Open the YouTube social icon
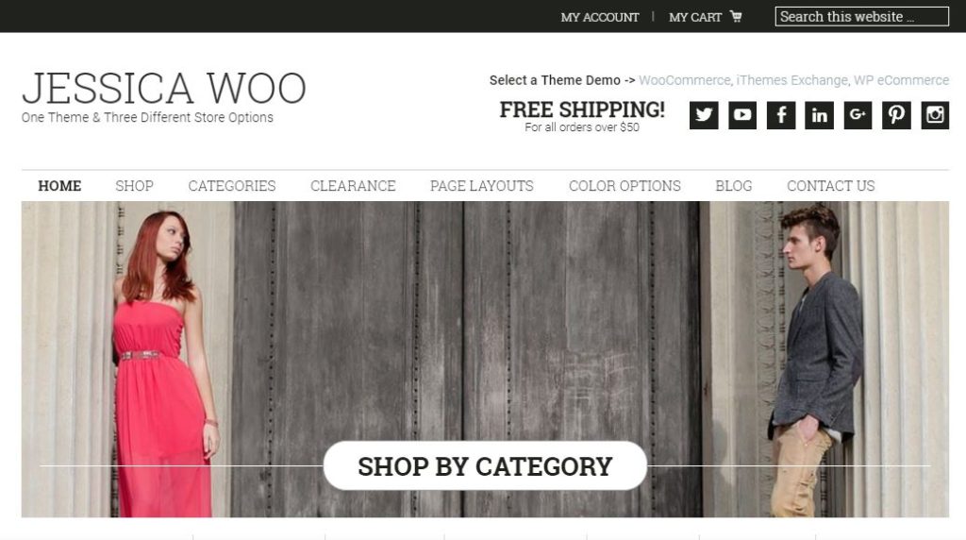 tap(742, 115)
